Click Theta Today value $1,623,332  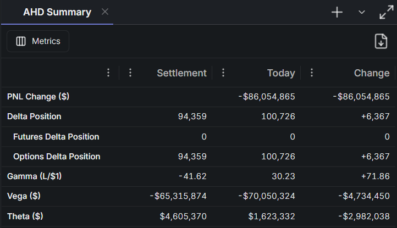[272, 216]
